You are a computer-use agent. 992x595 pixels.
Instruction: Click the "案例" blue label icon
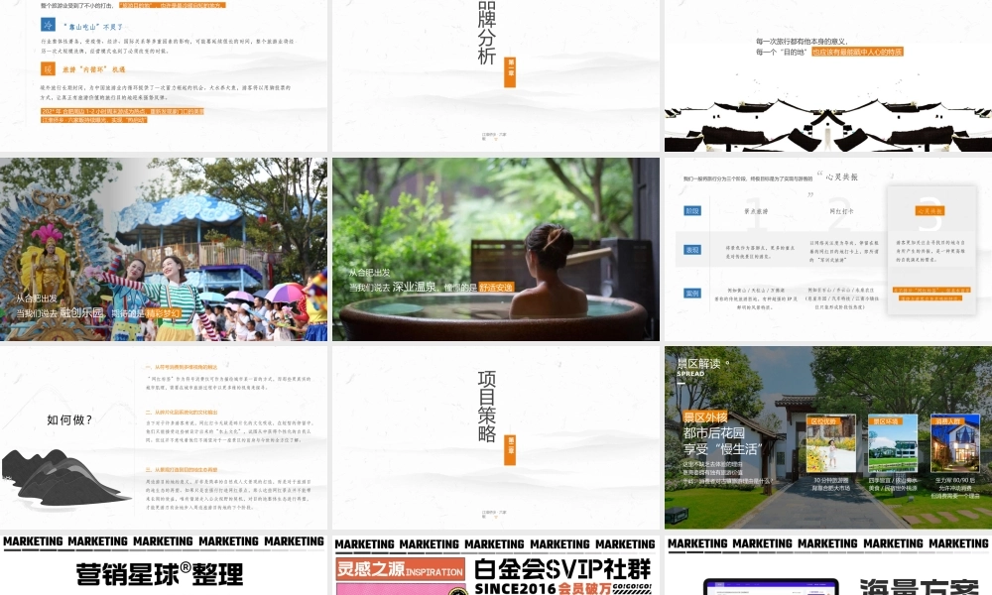[692, 294]
